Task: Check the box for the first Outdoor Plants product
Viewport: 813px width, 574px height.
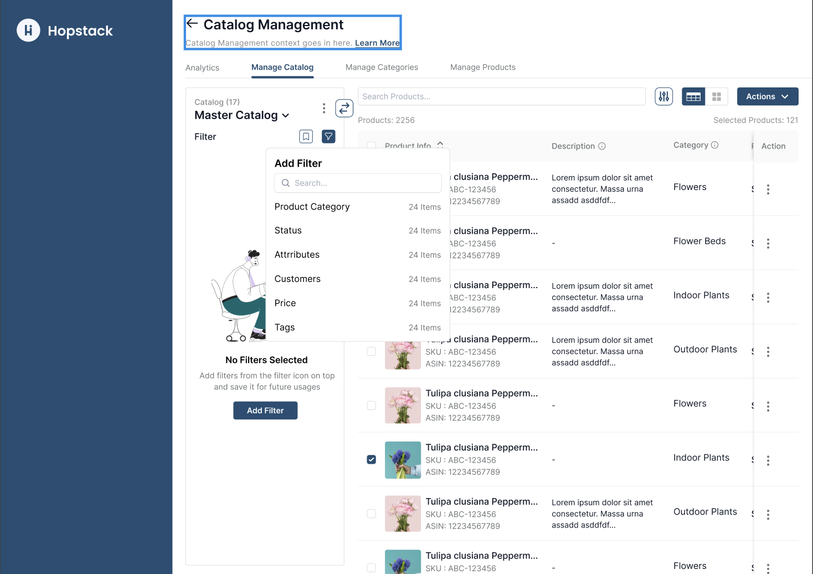Action: pyautogui.click(x=372, y=351)
